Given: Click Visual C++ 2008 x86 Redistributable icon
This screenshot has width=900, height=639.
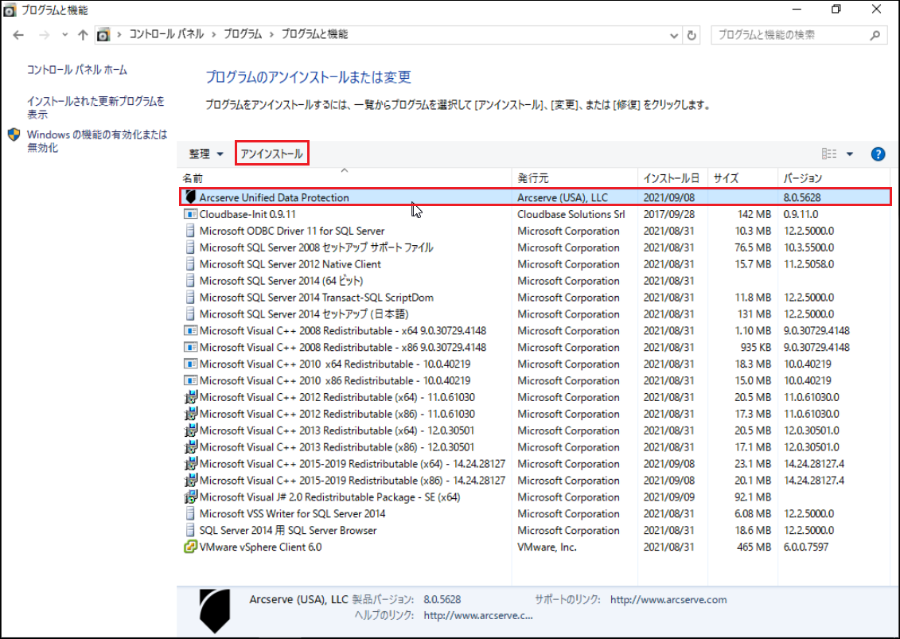Looking at the screenshot, I should click(190, 347).
